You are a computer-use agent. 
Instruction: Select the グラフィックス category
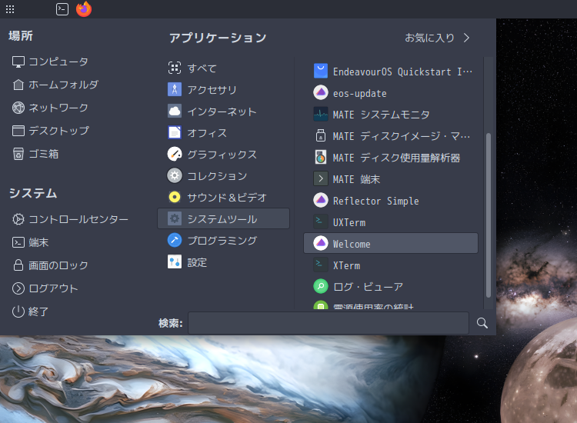[223, 154]
